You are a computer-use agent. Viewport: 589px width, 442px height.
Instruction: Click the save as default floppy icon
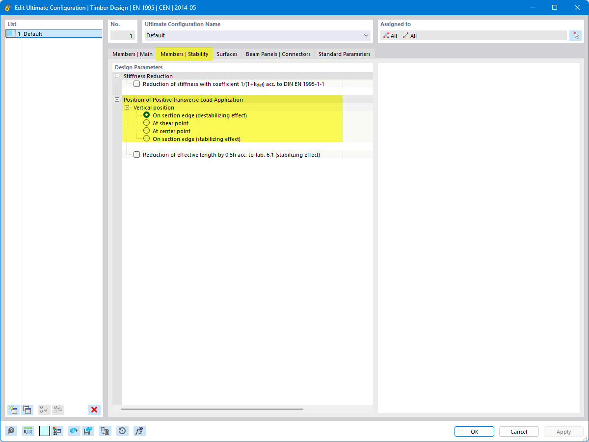click(x=88, y=431)
